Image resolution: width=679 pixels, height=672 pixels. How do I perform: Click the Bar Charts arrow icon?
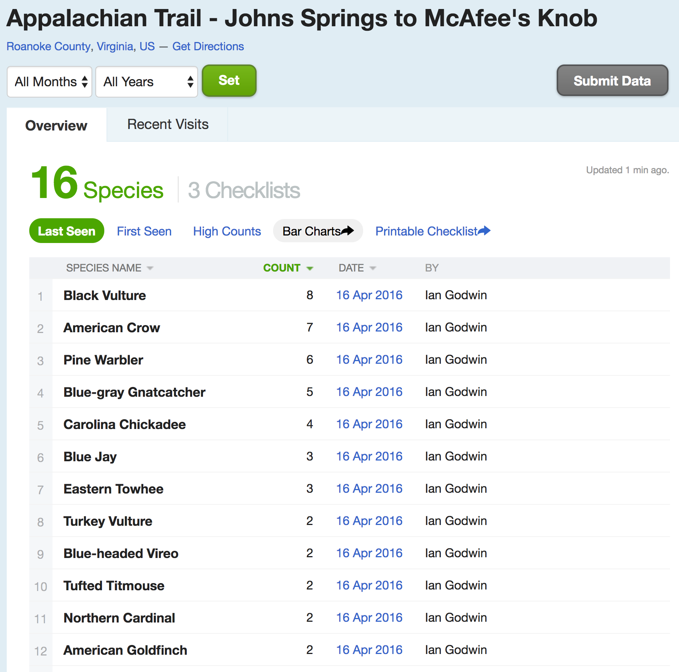(x=347, y=231)
